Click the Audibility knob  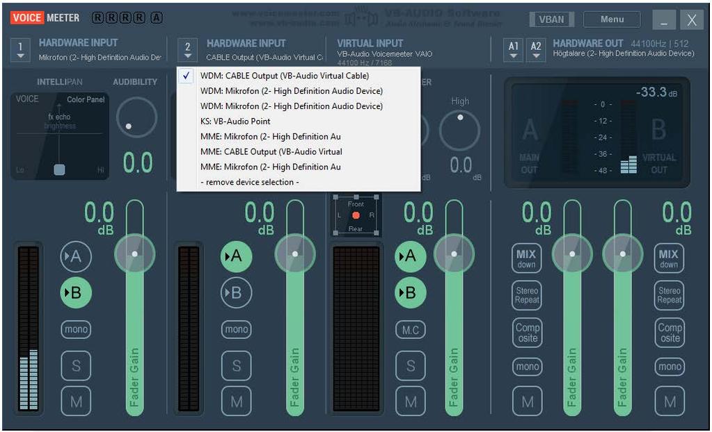[136, 117]
